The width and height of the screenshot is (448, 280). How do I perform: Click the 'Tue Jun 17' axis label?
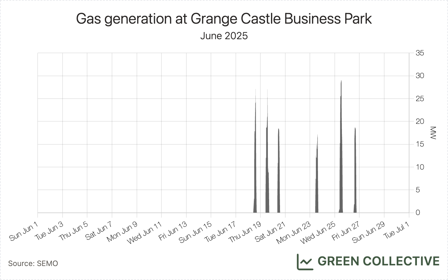pos(221,231)
